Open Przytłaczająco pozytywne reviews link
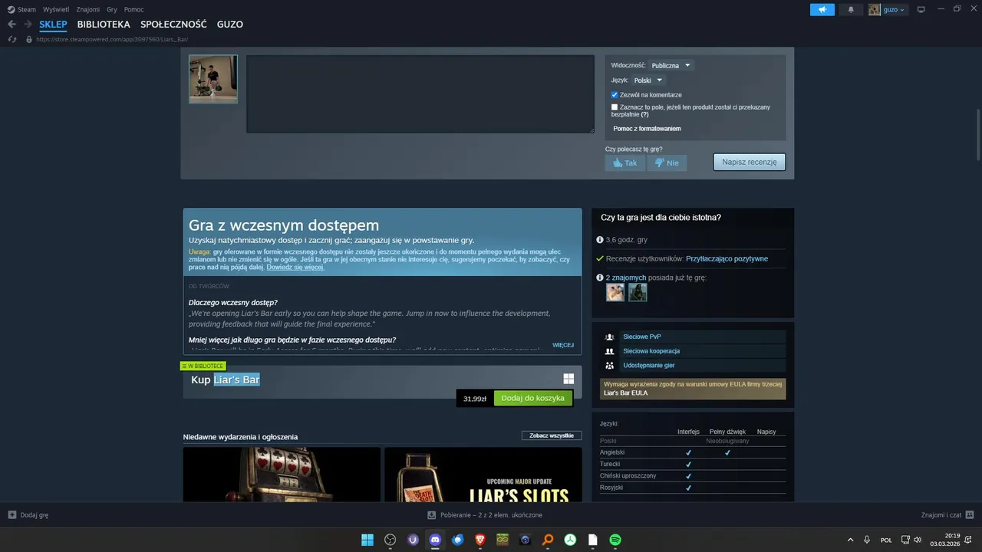Image resolution: width=982 pixels, height=552 pixels. (727, 258)
